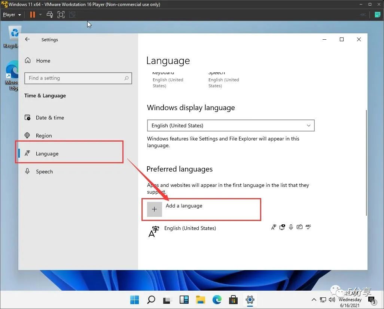Image resolution: width=384 pixels, height=309 pixels.
Task: Open the network tray icon
Action: coord(323,300)
